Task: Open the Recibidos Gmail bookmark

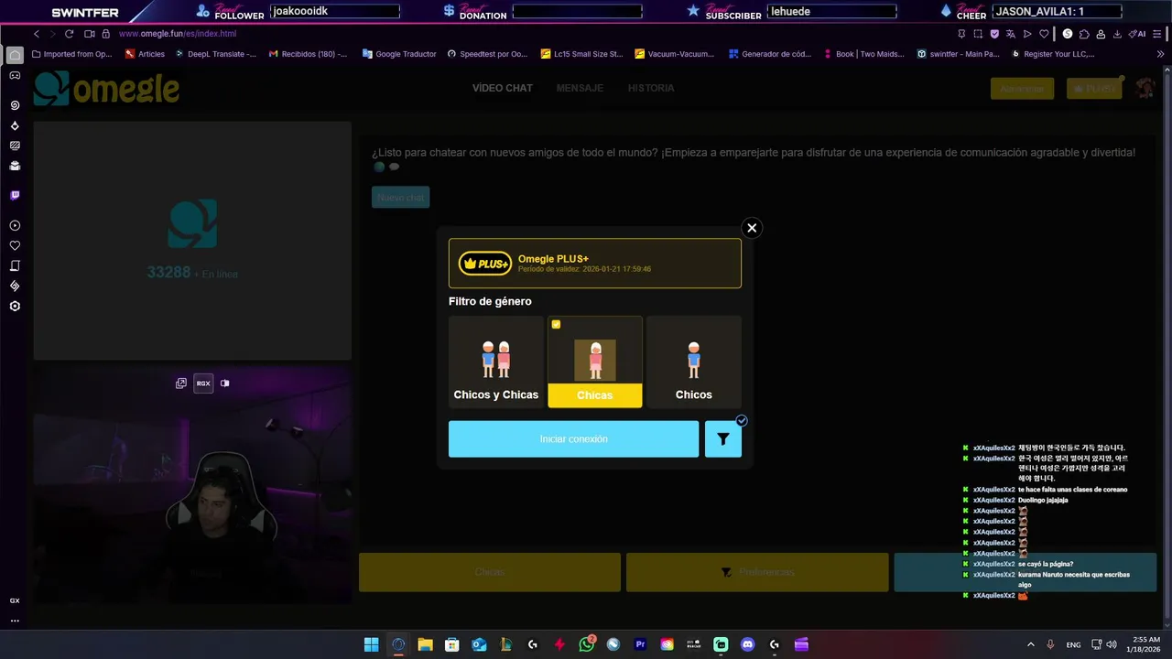Action: point(308,54)
